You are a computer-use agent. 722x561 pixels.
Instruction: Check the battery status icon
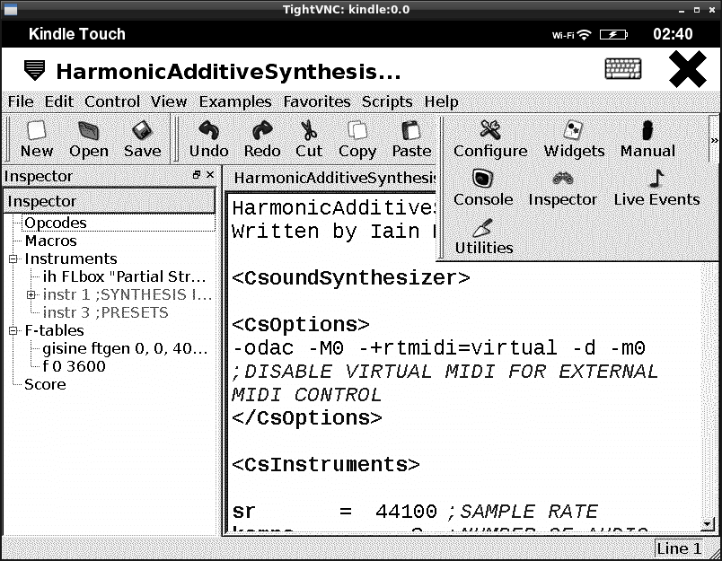(613, 34)
